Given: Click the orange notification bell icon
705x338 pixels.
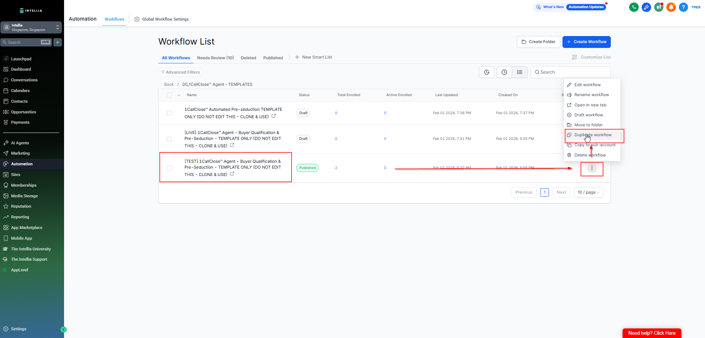Looking at the screenshot, I should [x=671, y=7].
